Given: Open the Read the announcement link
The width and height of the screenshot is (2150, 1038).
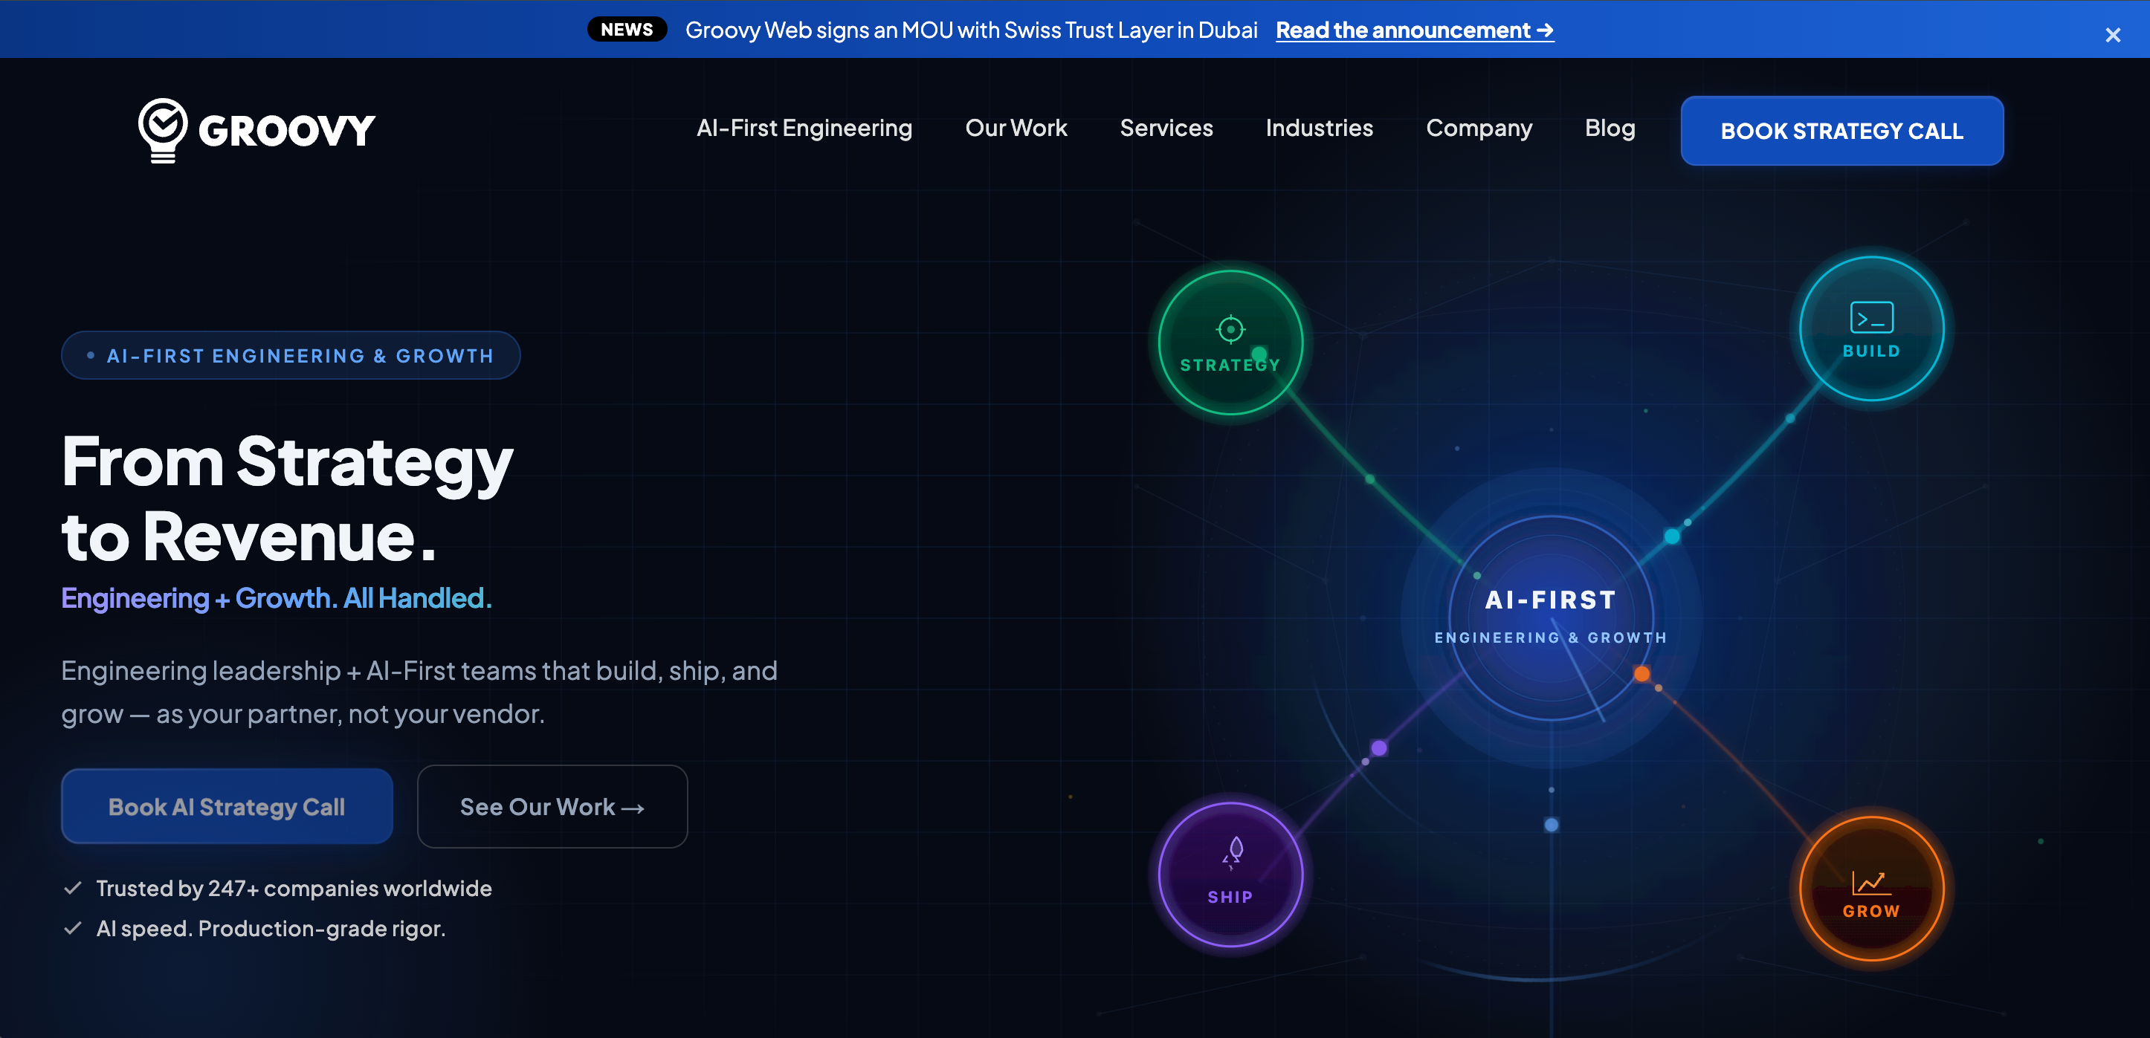Looking at the screenshot, I should pos(1415,30).
